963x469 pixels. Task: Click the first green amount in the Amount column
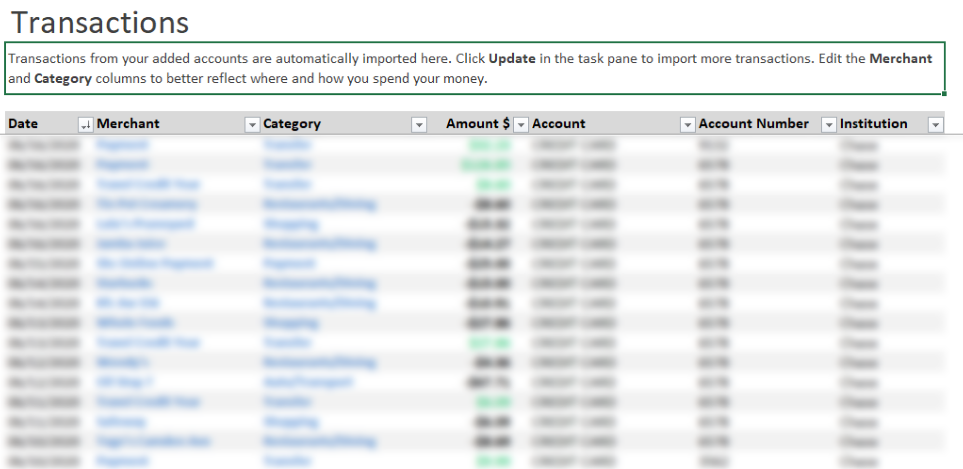tap(489, 145)
